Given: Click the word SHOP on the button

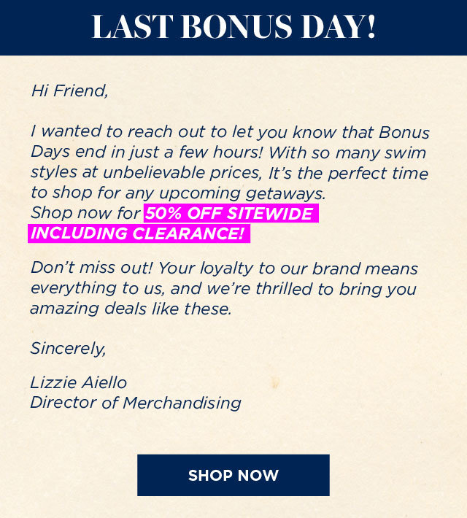Looking at the screenshot, I should (x=210, y=476).
